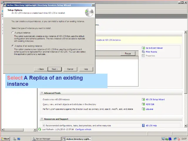The width and height of the screenshot is (188, 141).
Task: Click the Last Refresh timestamp text
Action: click(x=58, y=130)
